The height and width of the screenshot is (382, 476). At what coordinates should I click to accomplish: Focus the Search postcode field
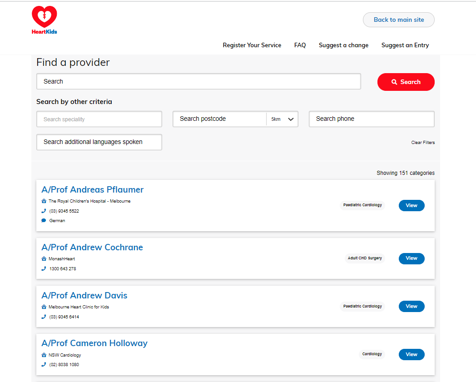point(219,119)
